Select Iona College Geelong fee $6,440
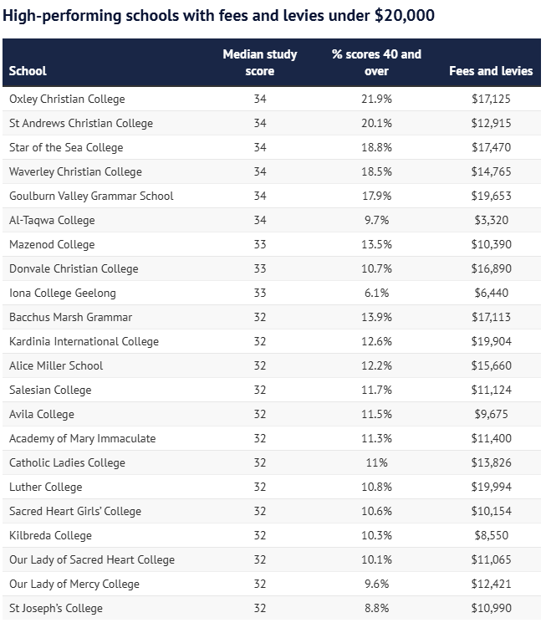The width and height of the screenshot is (546, 628). coord(491,293)
